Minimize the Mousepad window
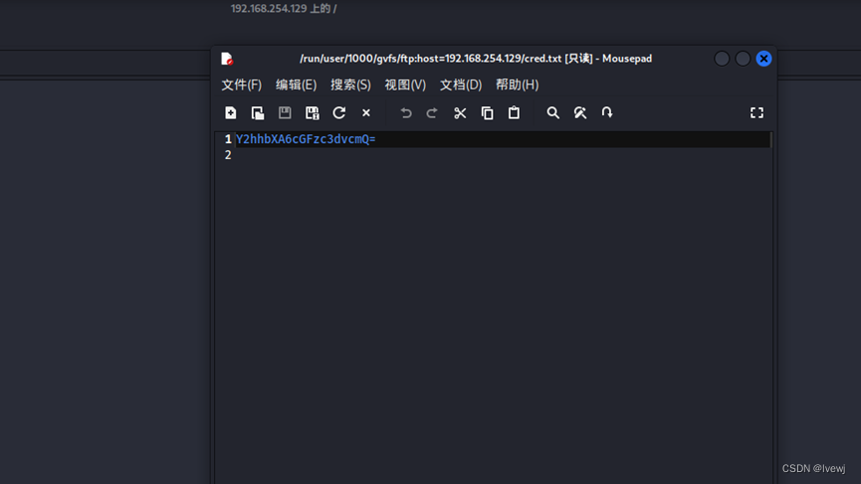This screenshot has height=484, width=861. click(x=722, y=59)
